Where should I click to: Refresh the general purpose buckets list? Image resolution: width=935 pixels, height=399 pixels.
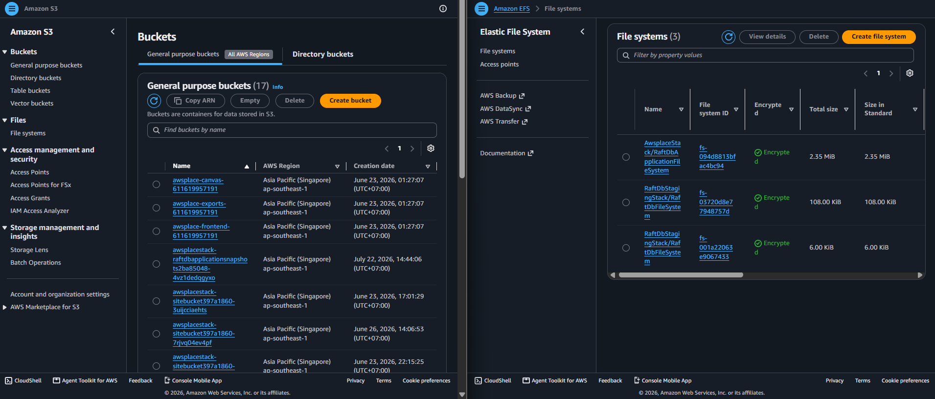coord(154,101)
